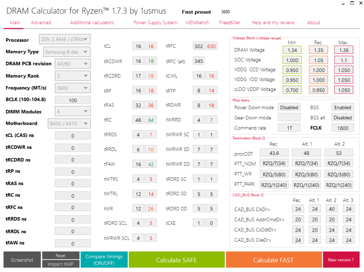Click the Import XMP button
Viewport: 364px width, 272px height.
61,264
